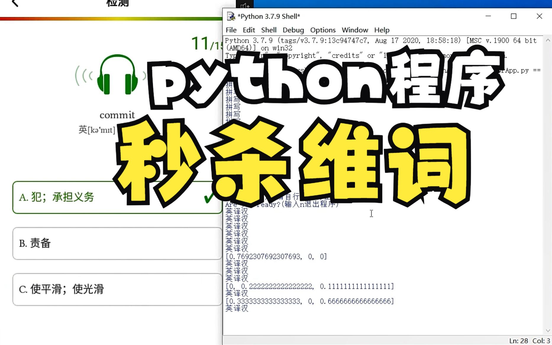Click the output line starting '[0, 0.2222222222222222'
The height and width of the screenshot is (345, 552).
point(310,286)
